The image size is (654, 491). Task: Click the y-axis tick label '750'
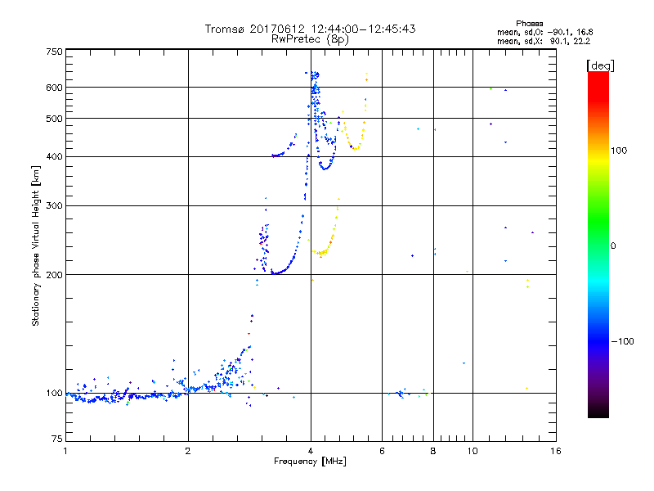coord(54,52)
